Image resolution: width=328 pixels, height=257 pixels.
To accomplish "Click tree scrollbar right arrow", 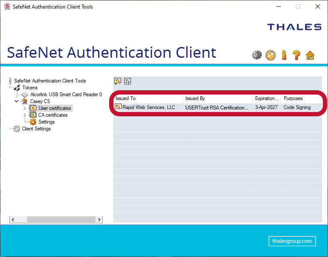I will tap(99, 219).
